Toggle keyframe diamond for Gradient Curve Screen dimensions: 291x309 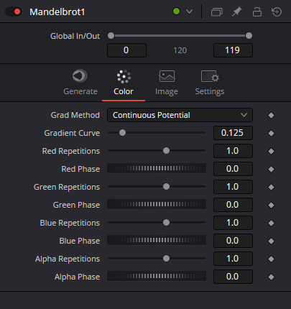tap(271, 133)
